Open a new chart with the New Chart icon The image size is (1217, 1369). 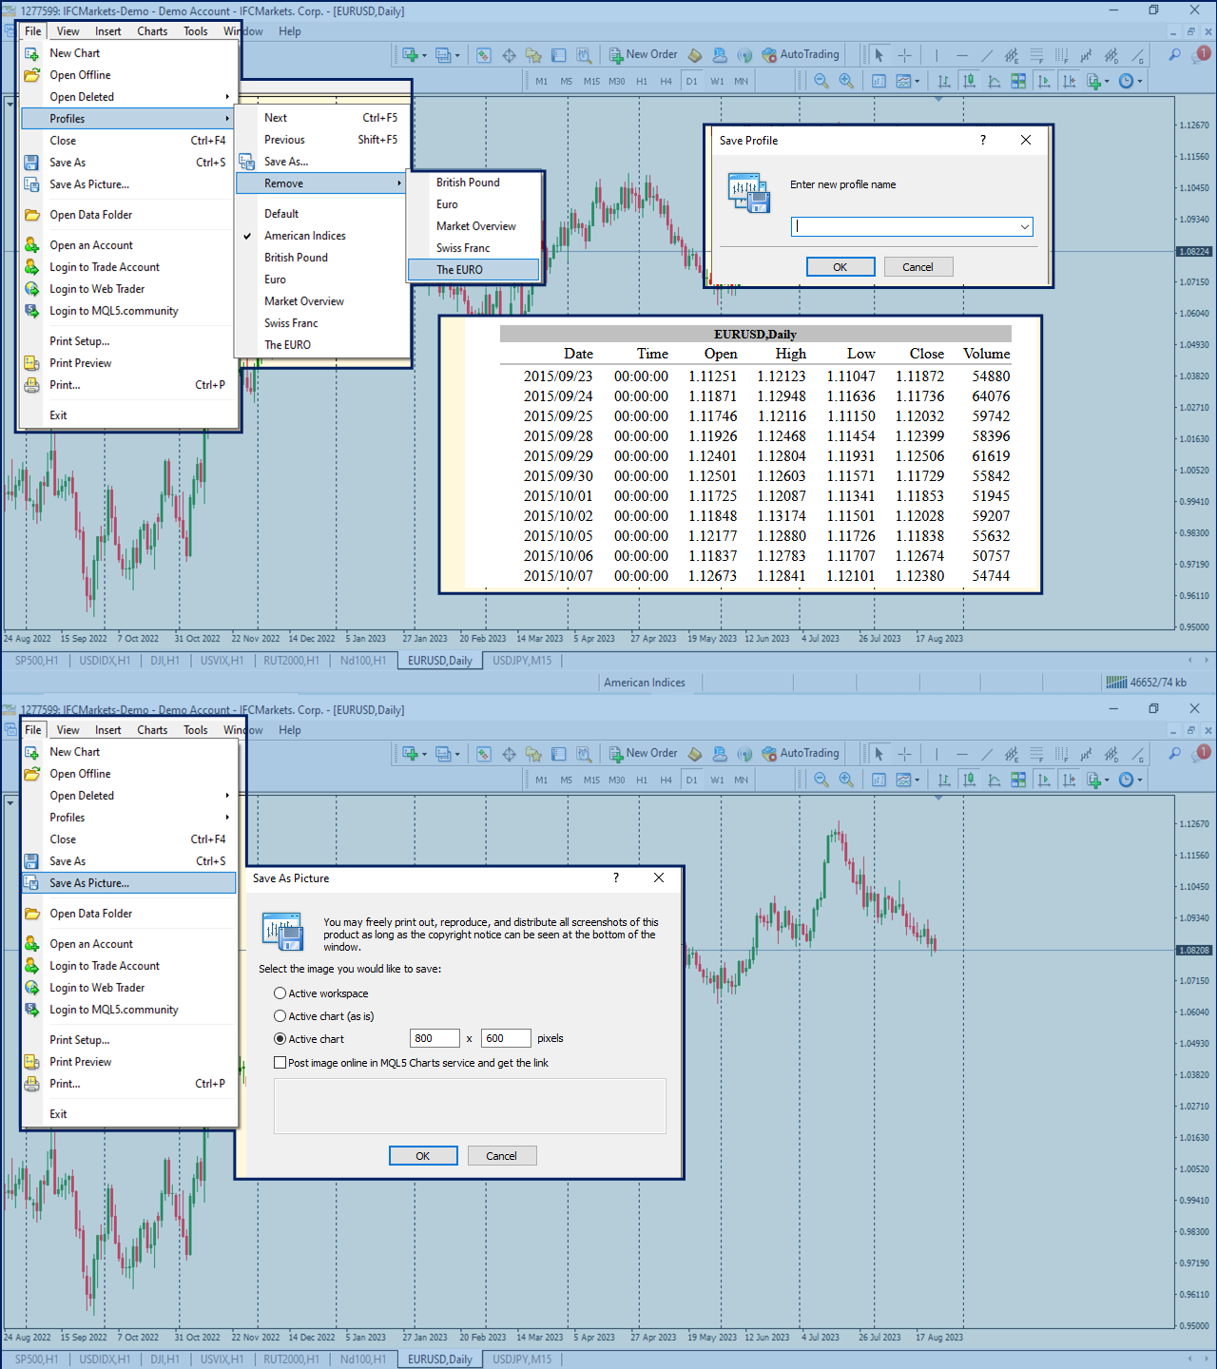pos(410,55)
